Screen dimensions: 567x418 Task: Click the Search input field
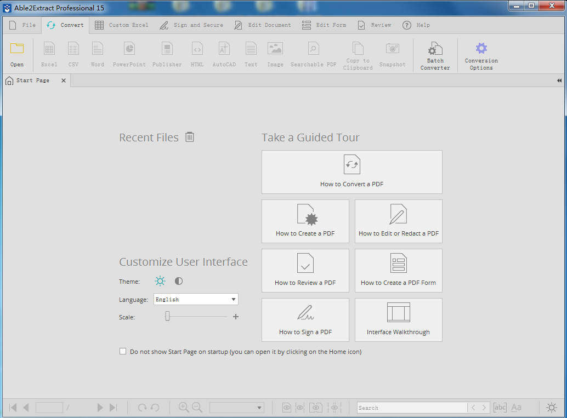tap(412, 408)
